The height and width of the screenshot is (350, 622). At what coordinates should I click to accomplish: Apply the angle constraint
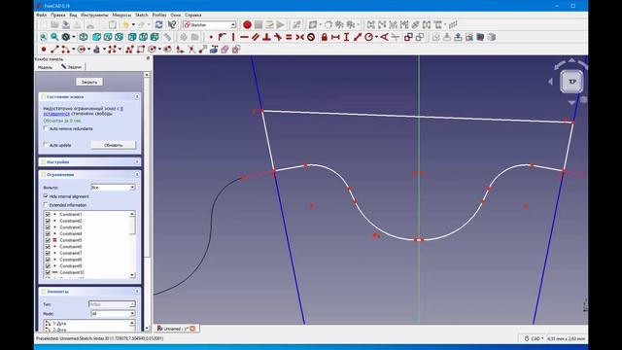pos(384,37)
